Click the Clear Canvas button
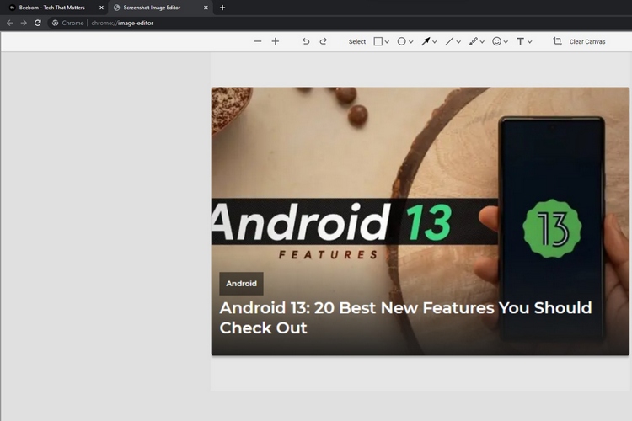632x421 pixels. click(x=587, y=41)
